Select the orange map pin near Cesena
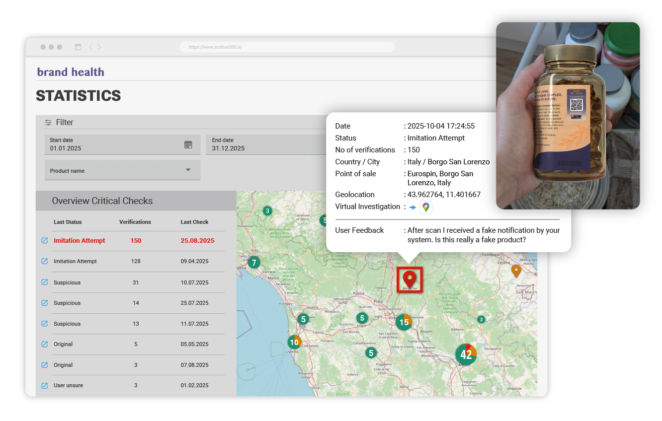This screenshot has width=662, height=421. pos(516,271)
